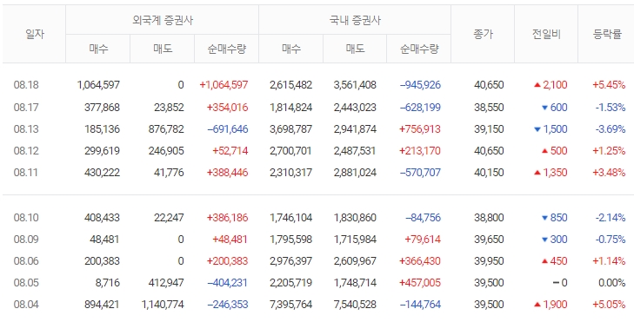Click the 전일비 column header
Viewport: 634px width, 322px height.
click(546, 35)
